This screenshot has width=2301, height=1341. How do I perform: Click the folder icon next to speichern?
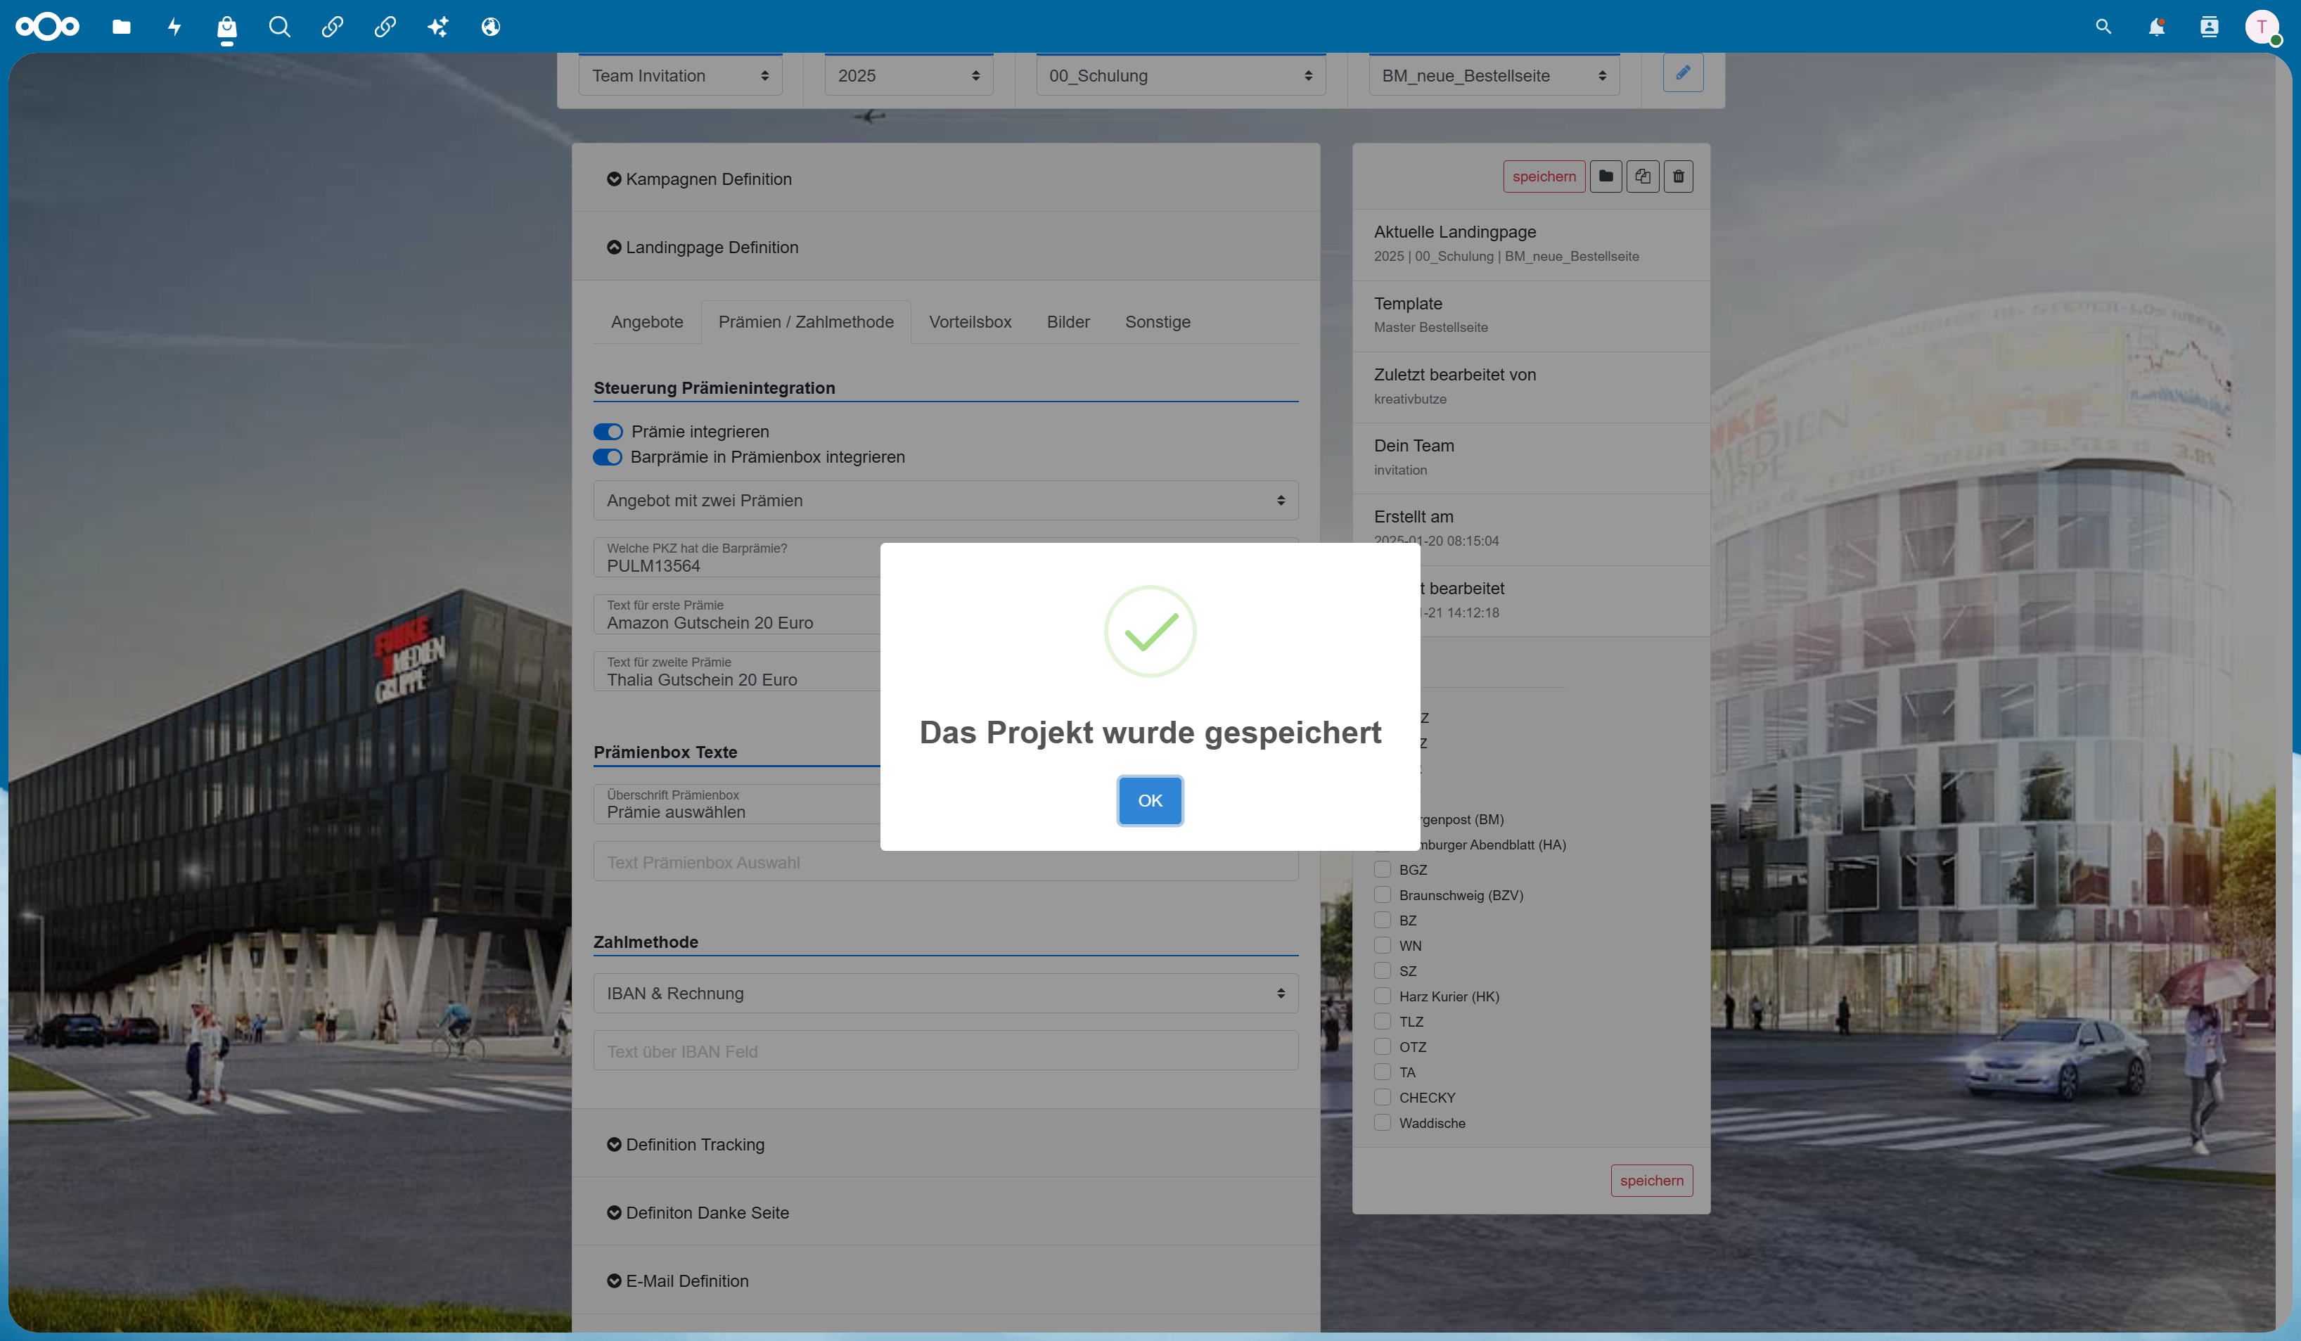click(1605, 177)
